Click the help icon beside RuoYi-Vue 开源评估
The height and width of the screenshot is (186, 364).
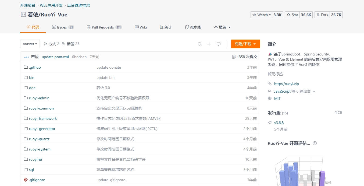[315, 143]
